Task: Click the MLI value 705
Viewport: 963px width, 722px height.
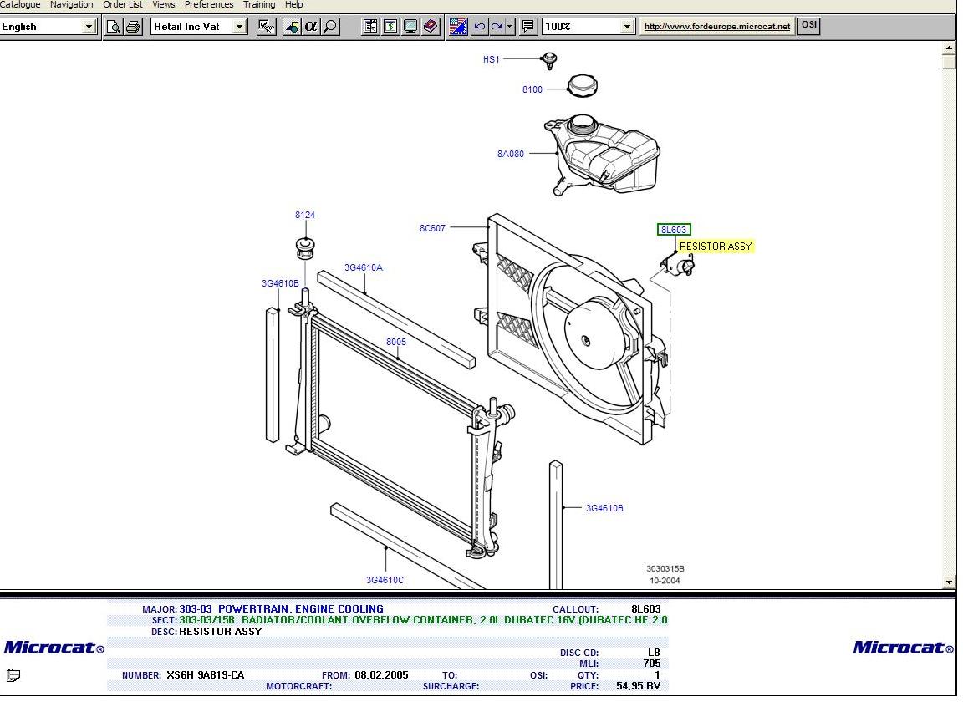Action: click(x=652, y=664)
